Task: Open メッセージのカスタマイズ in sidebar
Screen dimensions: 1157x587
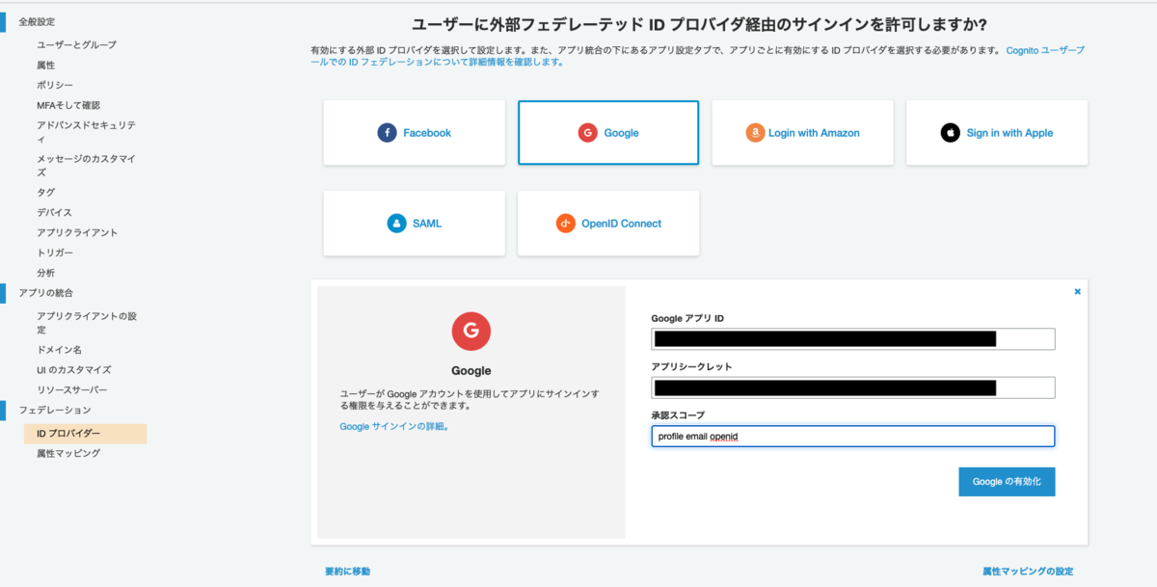Action: 86,166
